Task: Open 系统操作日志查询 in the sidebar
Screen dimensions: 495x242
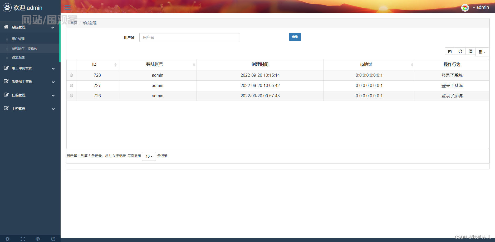Action: 24,48
